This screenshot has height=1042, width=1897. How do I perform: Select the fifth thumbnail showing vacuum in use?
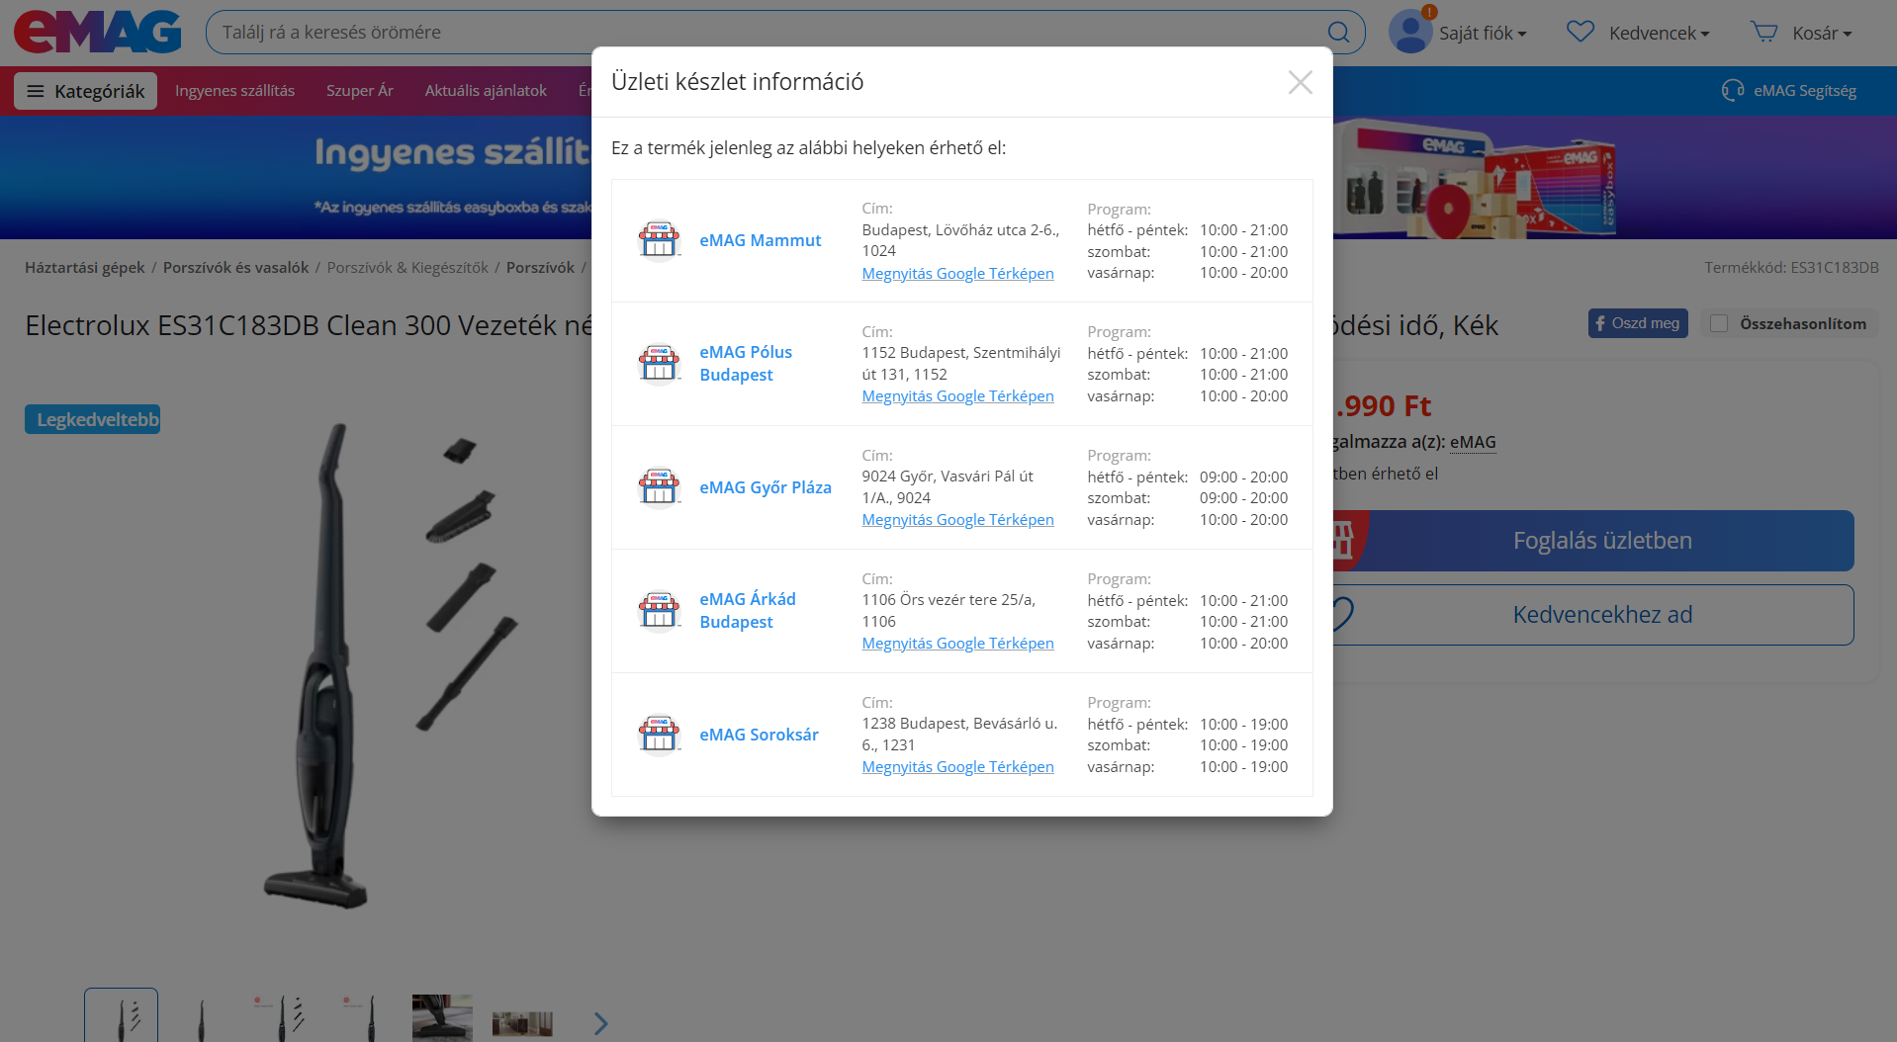pos(442,1017)
